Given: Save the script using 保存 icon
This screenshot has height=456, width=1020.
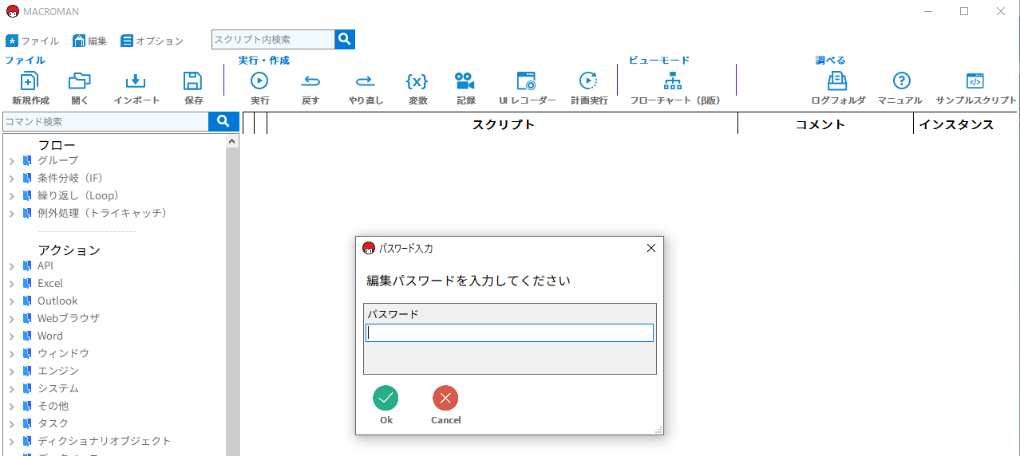Looking at the screenshot, I should coord(193,81).
